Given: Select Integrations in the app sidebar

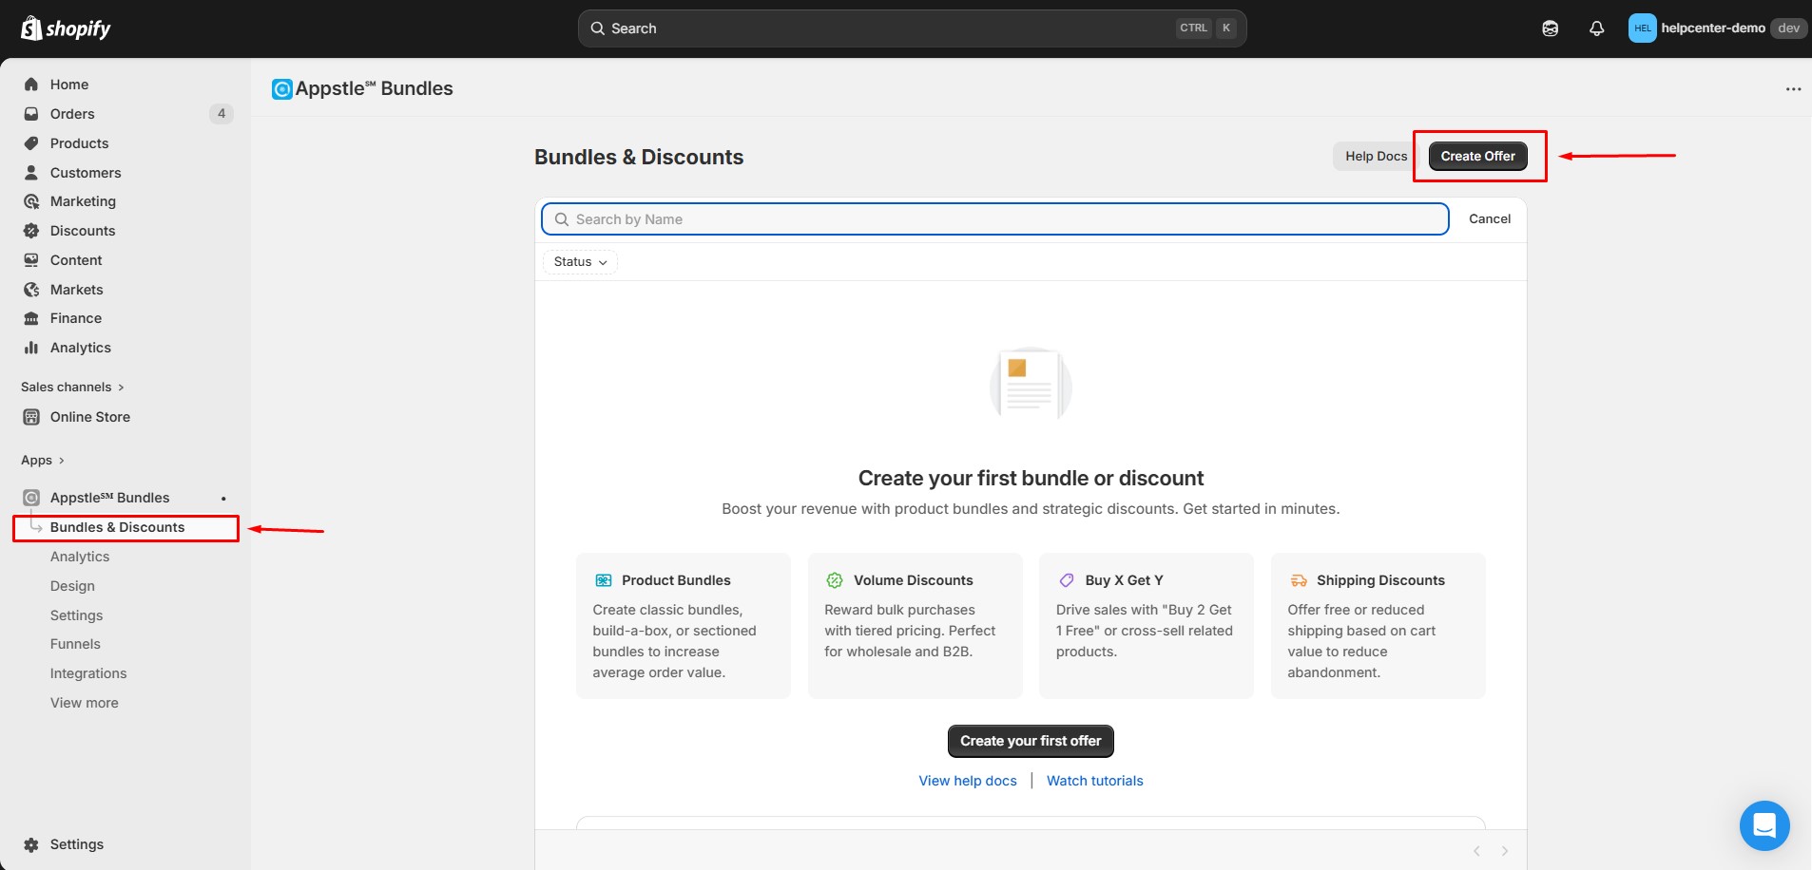Looking at the screenshot, I should [x=88, y=672].
